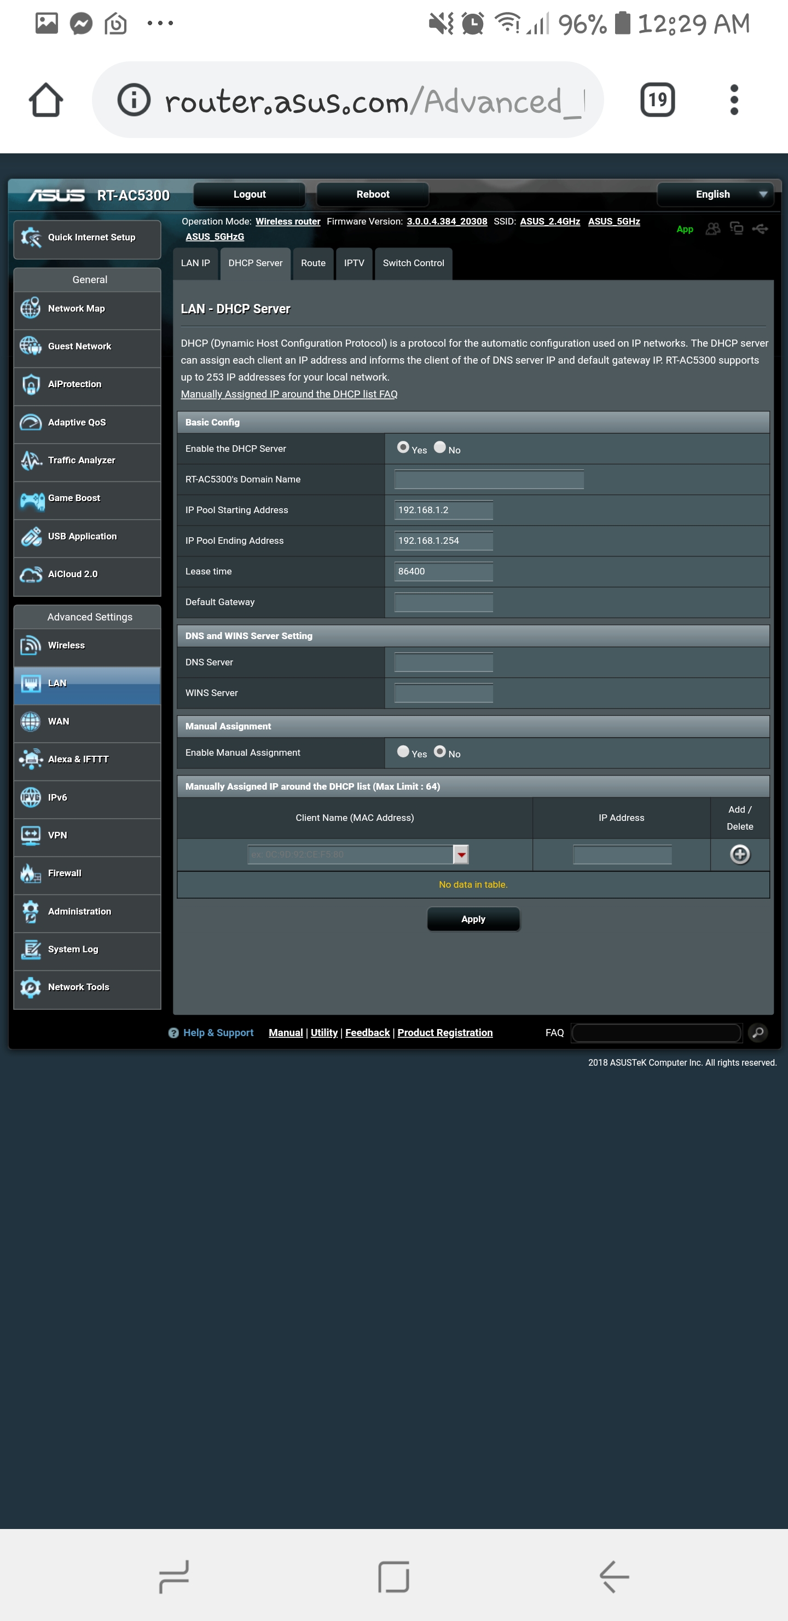Switch to Switch Control tab
The image size is (788, 1621).
(413, 263)
